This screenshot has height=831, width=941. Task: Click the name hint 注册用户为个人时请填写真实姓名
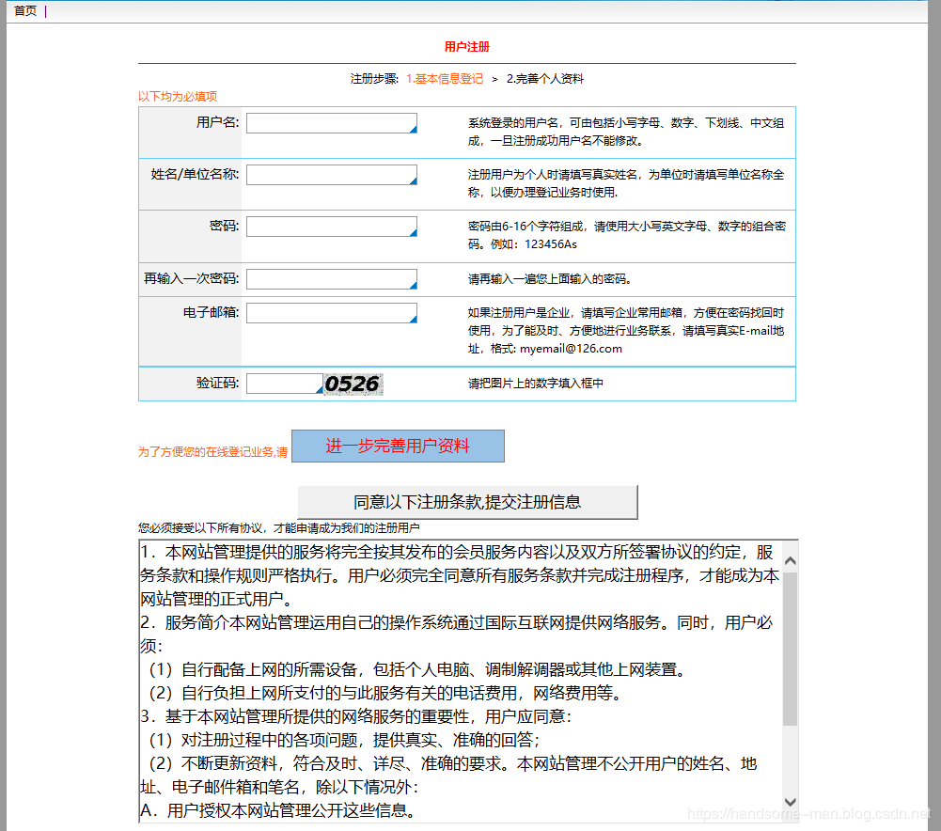(626, 183)
